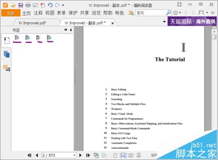
Task: Click the 天猫国际 海外直供 banner ad
Action: click(193, 22)
